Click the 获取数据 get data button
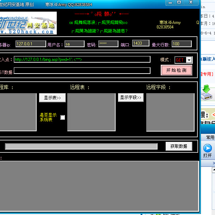The width and height of the screenshot is (215, 215). click(x=179, y=146)
